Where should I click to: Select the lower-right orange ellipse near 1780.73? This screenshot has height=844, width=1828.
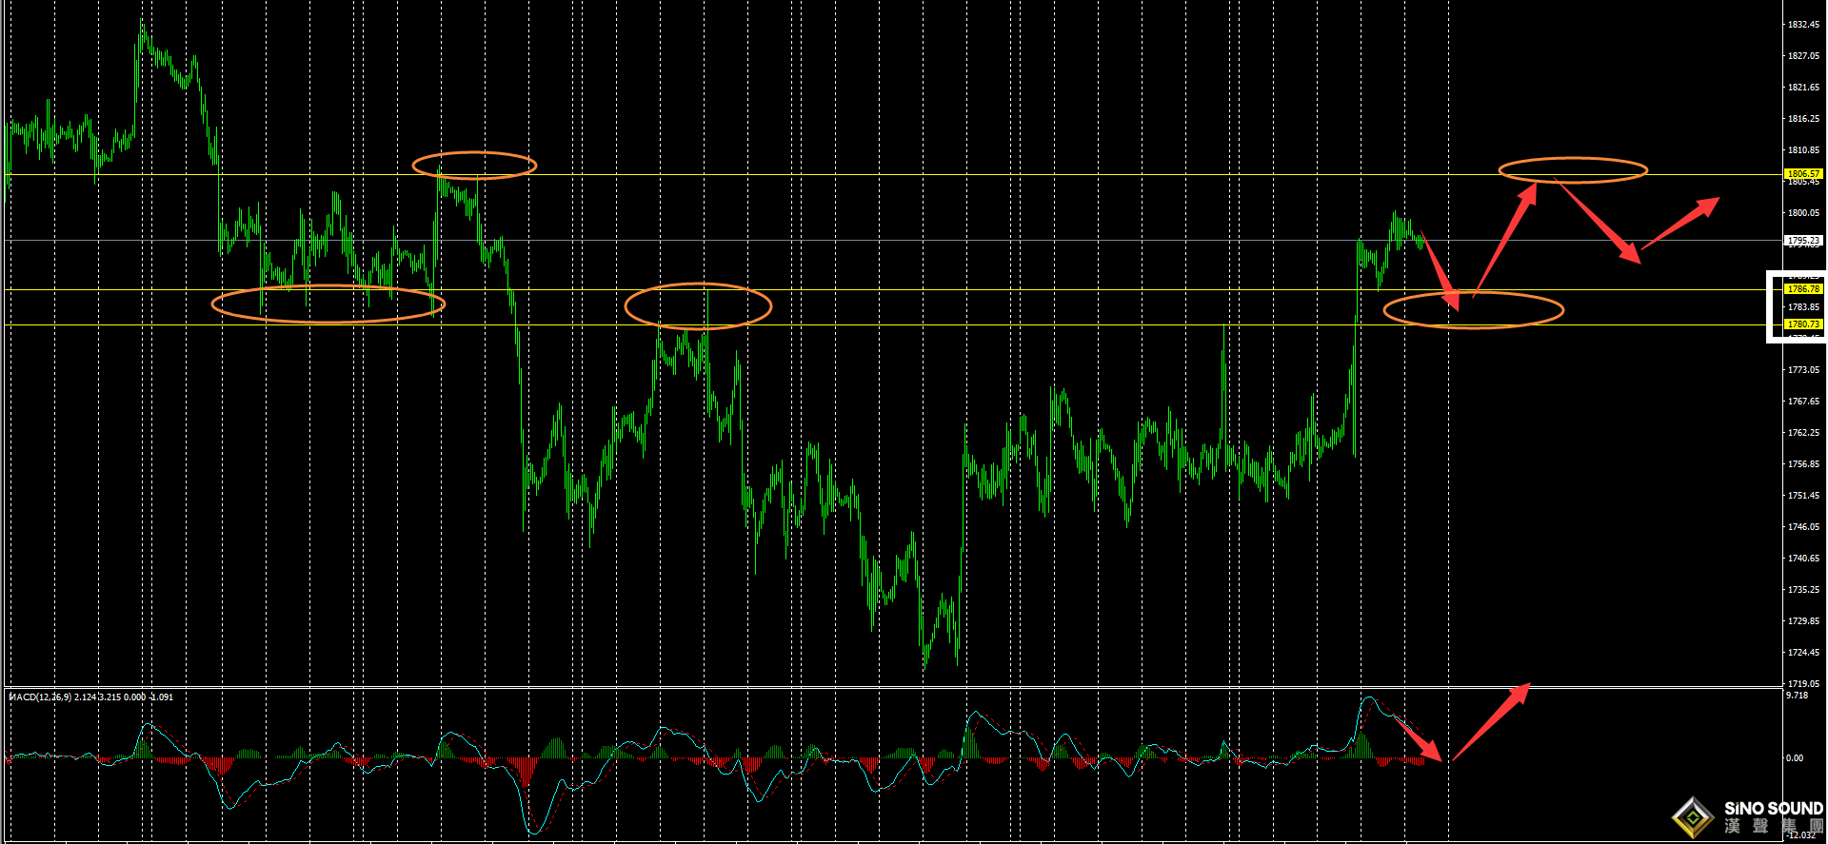click(x=1473, y=310)
